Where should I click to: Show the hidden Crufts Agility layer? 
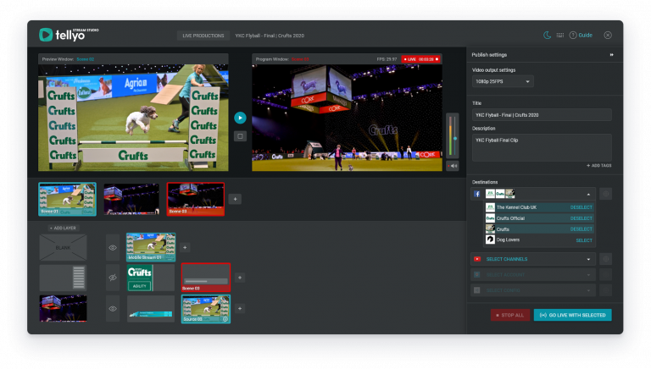(x=113, y=278)
